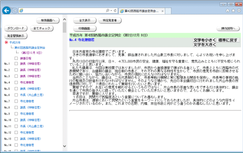This screenshot has height=153, width=243.
Task: Check the No.1 row checkbox
Action: (16, 64)
